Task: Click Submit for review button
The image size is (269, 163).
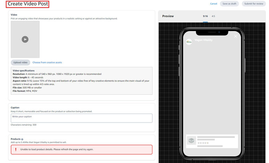Action: click(x=254, y=3)
